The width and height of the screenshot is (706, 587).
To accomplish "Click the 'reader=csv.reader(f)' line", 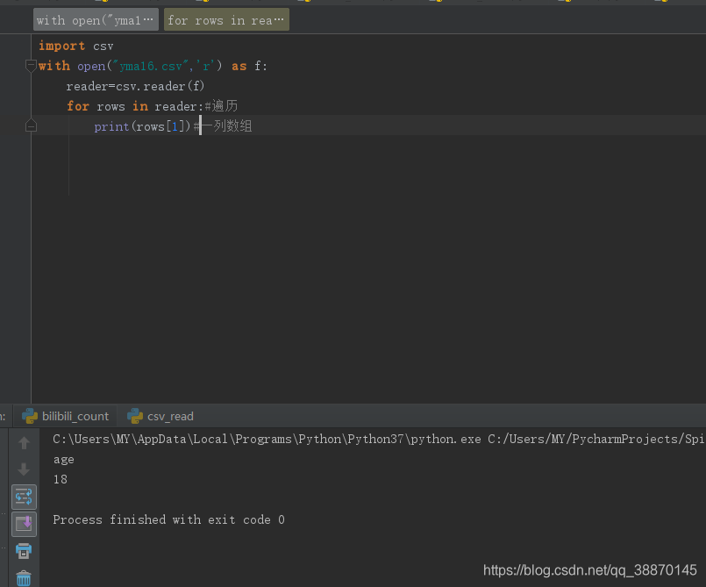I will (x=136, y=86).
